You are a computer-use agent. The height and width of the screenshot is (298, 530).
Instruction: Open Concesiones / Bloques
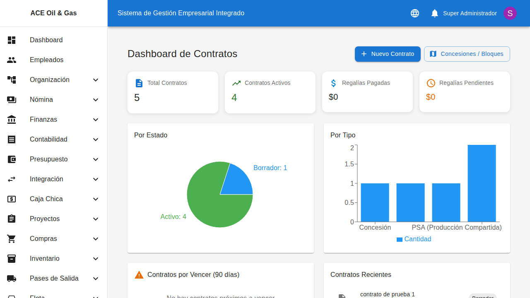click(x=467, y=54)
